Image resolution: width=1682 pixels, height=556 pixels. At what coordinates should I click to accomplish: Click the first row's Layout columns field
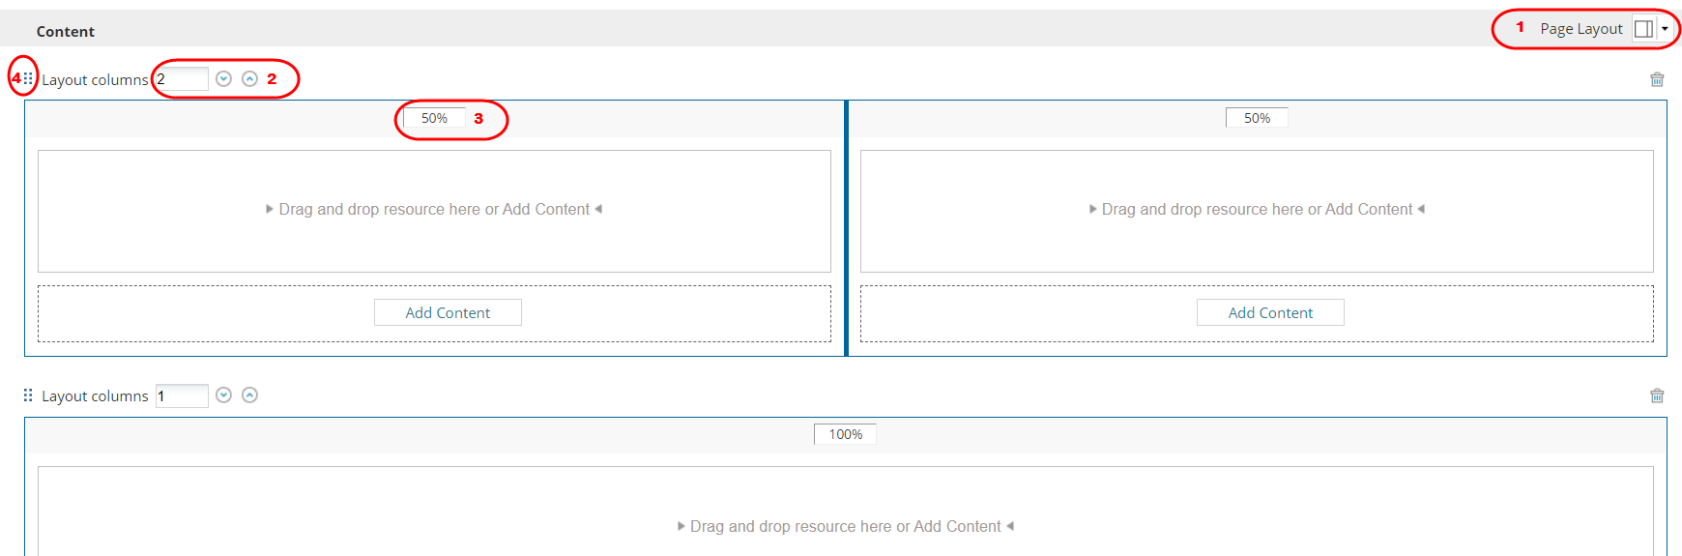182,79
